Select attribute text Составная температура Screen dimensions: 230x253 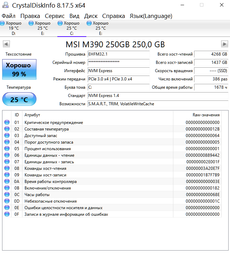click(x=47, y=129)
